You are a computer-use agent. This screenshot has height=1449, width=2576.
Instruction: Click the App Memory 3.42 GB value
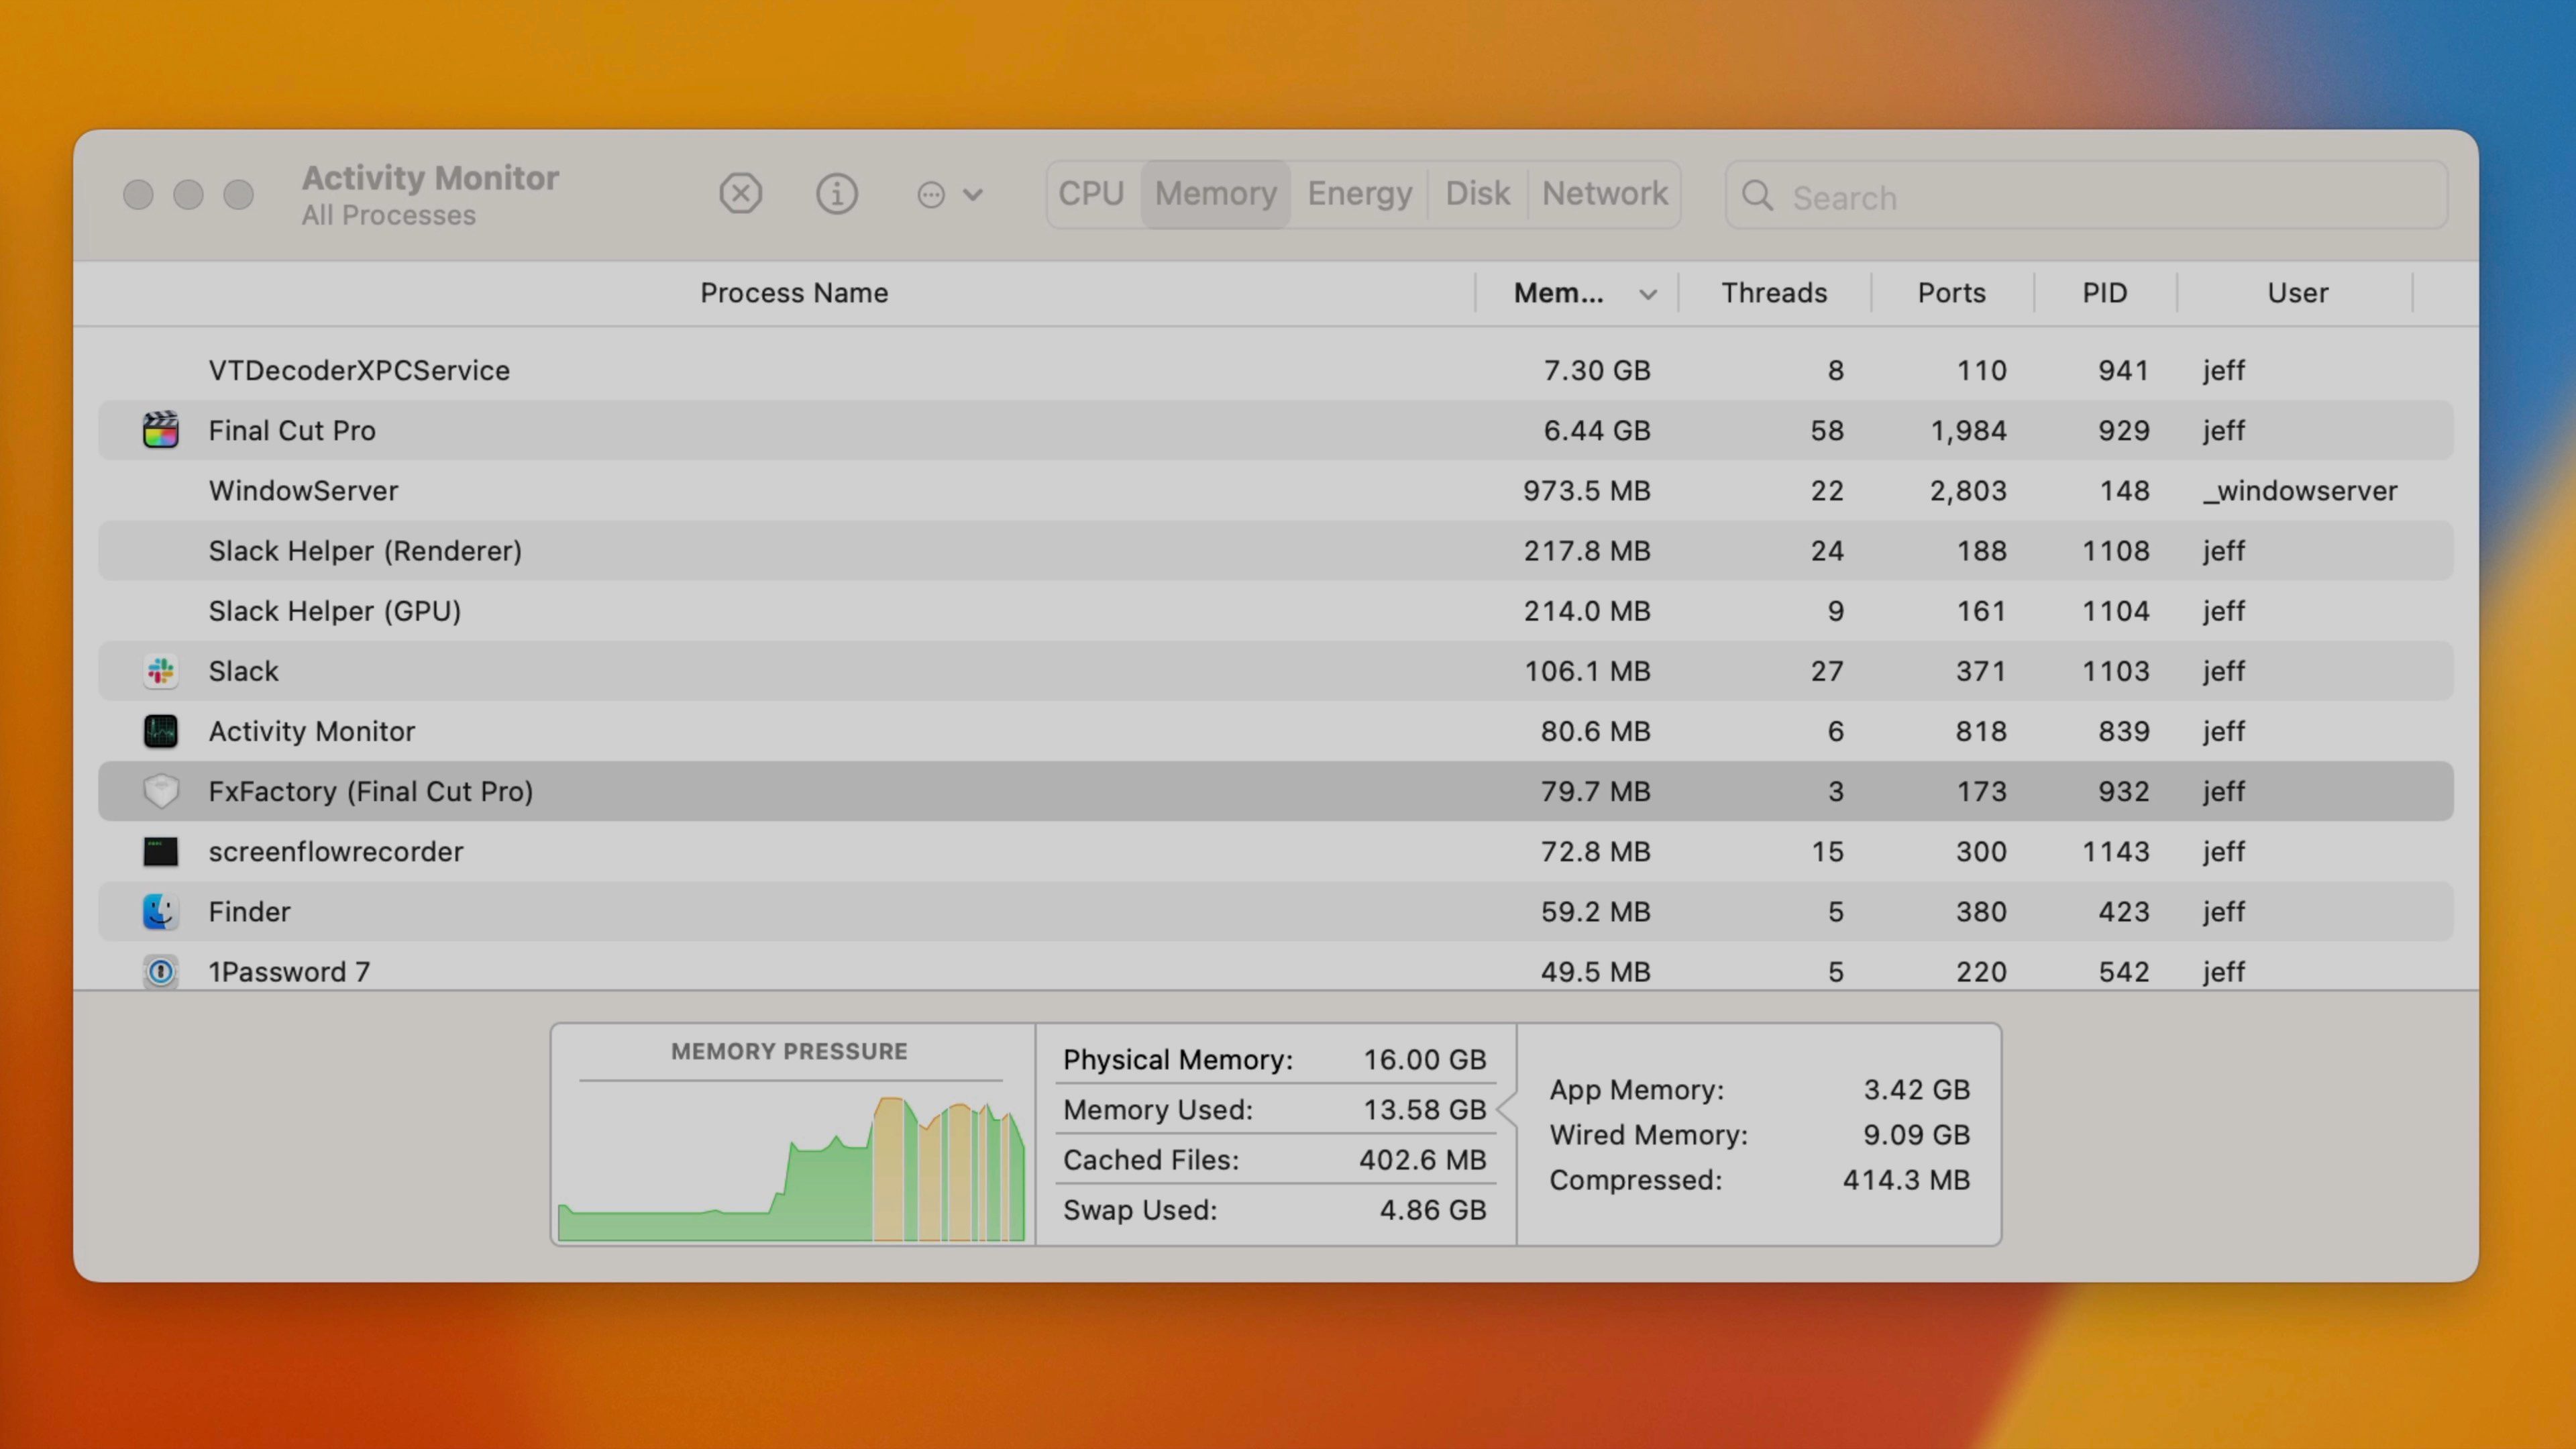[1916, 1089]
